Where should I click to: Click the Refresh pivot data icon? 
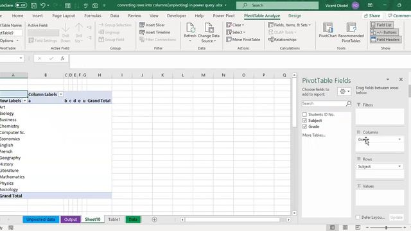tap(190, 28)
